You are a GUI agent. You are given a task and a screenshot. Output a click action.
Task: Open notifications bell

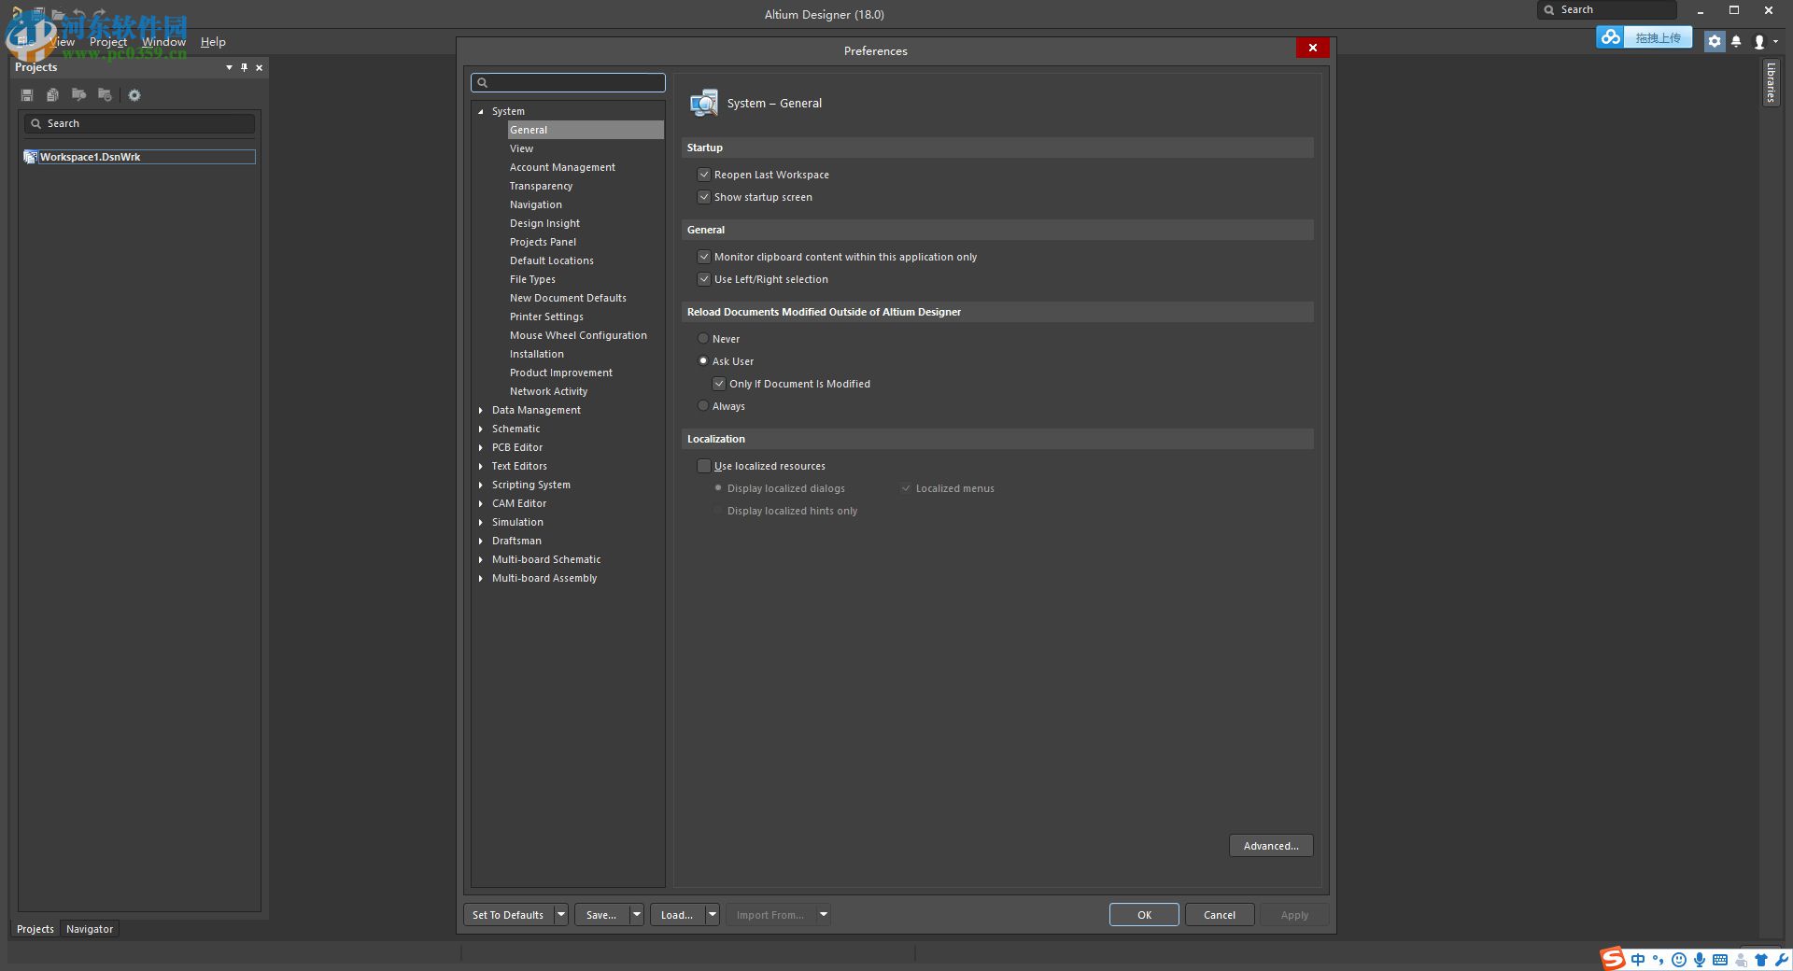(x=1736, y=41)
